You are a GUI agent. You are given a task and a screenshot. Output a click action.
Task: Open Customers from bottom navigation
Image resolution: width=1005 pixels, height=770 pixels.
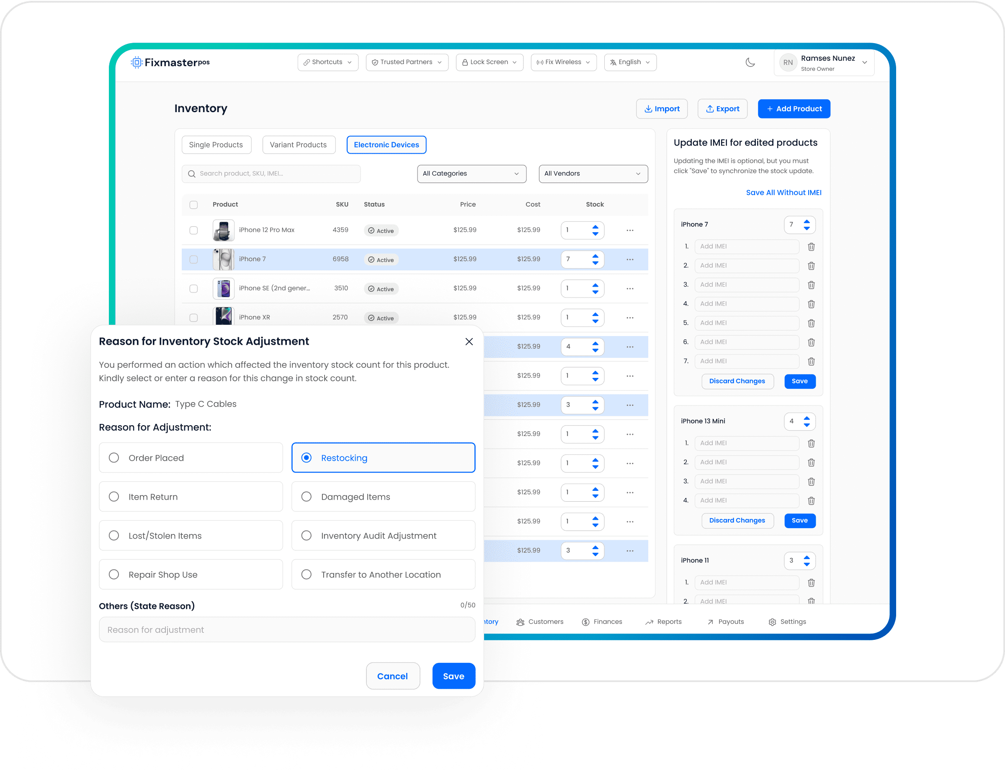coord(539,622)
